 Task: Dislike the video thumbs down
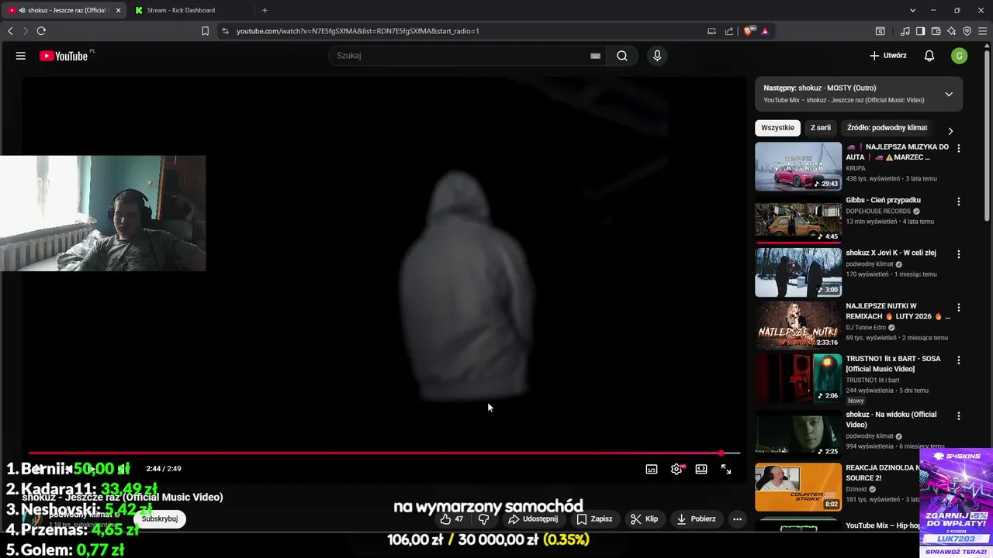[484, 519]
